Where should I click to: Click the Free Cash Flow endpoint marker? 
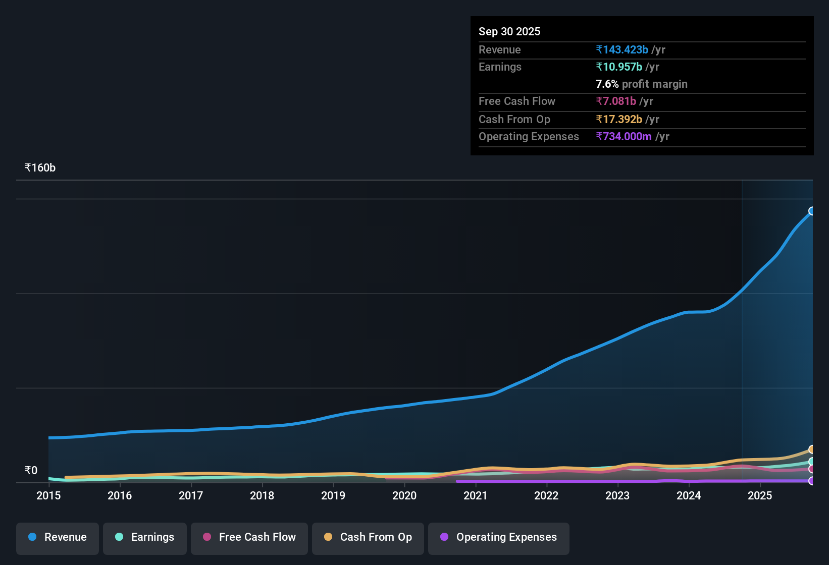[x=812, y=469]
